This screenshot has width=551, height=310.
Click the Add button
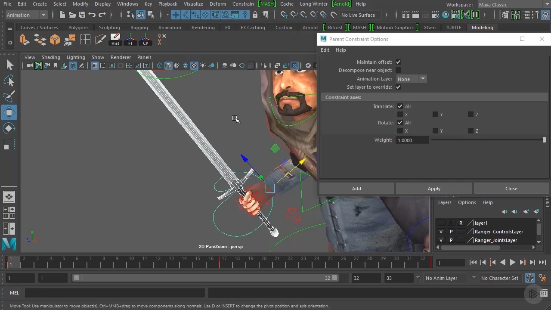pyautogui.click(x=356, y=189)
